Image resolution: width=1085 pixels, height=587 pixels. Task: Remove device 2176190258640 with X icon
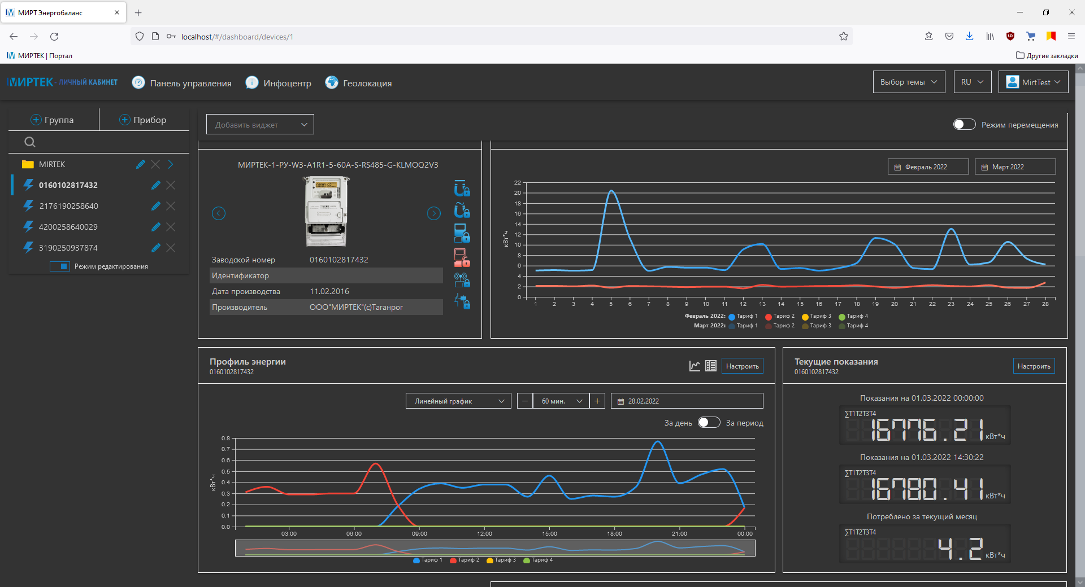(171, 206)
